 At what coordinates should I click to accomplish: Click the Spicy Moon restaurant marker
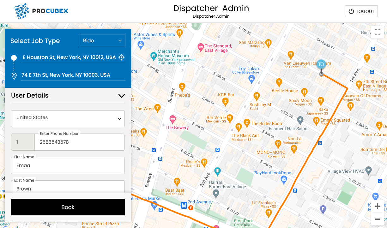pos(304,92)
